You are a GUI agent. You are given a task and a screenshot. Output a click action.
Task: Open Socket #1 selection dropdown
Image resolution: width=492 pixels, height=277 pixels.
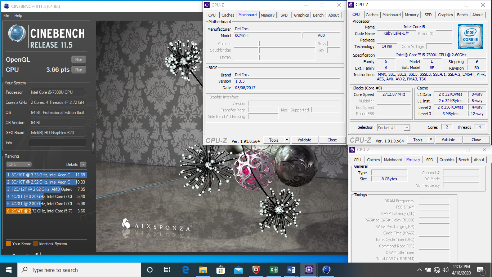click(393, 127)
